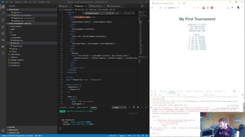Open the Run and Debug view

3,27
